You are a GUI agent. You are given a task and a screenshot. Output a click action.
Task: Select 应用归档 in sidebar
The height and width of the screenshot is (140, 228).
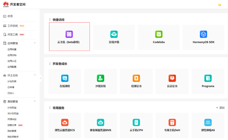tap(12, 55)
